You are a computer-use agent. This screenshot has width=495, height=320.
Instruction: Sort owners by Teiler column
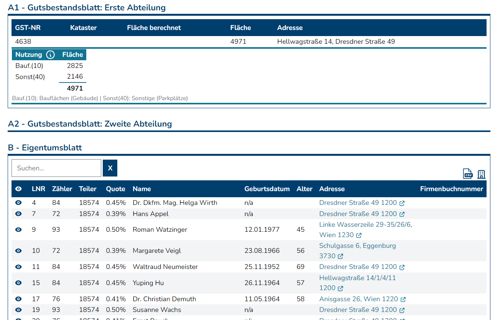(88, 189)
